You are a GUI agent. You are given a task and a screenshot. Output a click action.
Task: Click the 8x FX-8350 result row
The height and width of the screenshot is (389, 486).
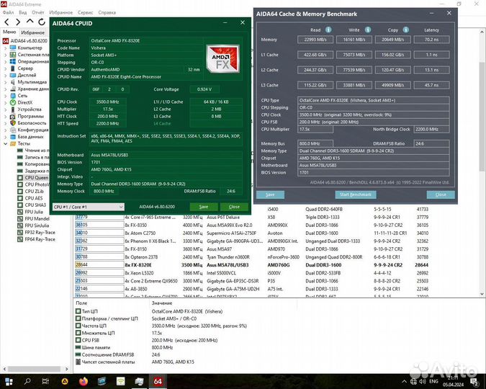[x=252, y=225]
